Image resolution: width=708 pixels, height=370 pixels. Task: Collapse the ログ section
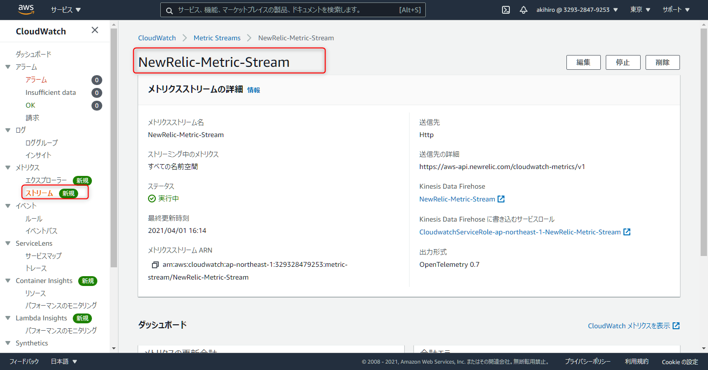8,130
